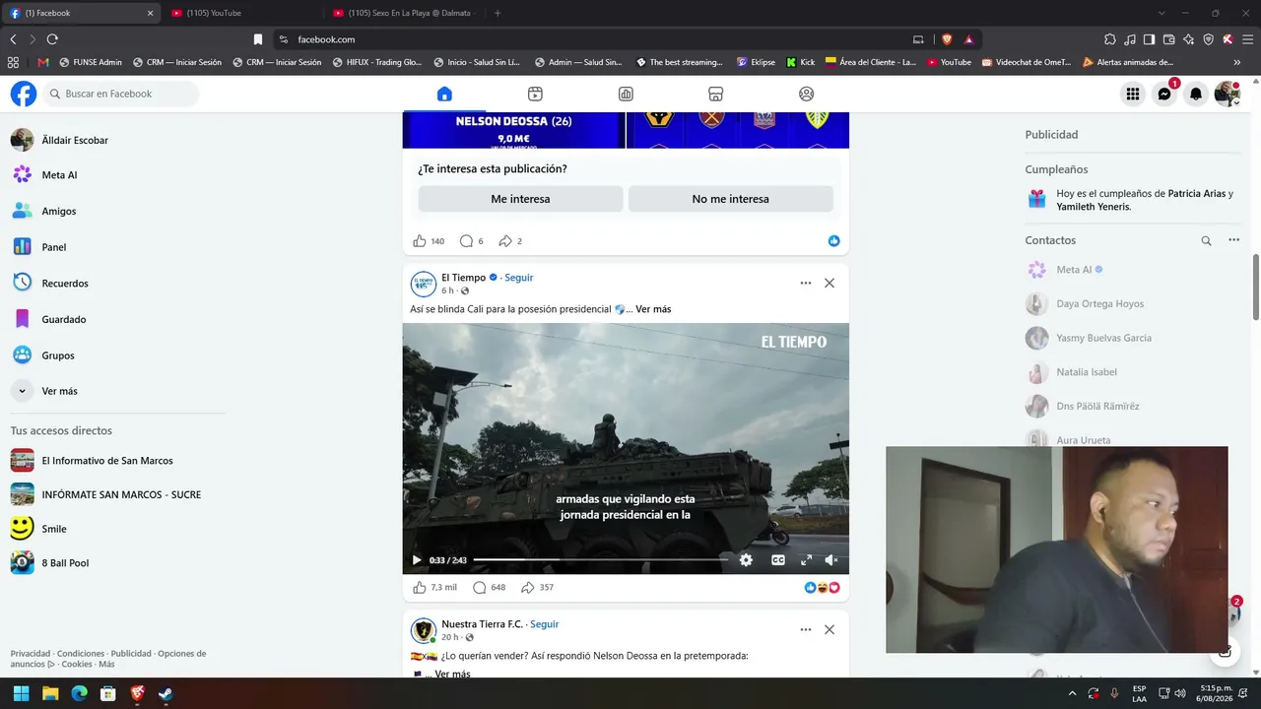
Task: Open Messenger chats
Action: click(x=1164, y=94)
